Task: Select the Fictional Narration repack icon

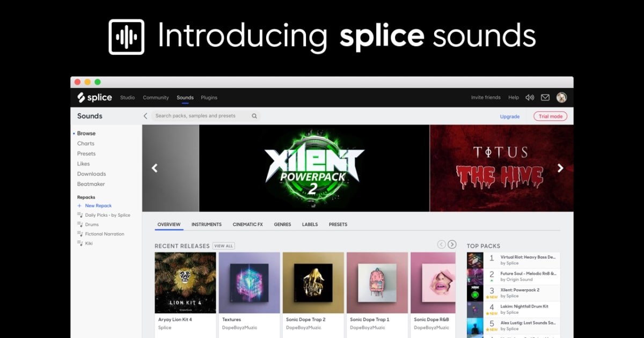Action: [x=80, y=233]
